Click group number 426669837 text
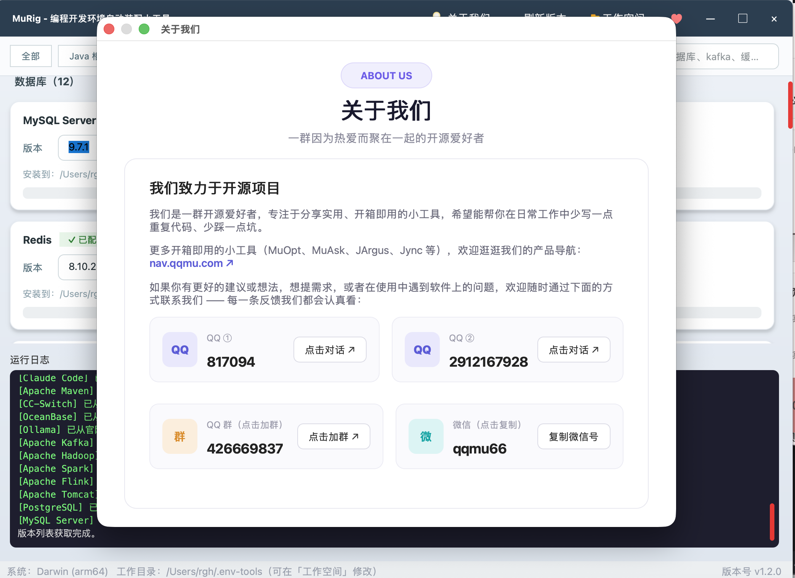The width and height of the screenshot is (795, 578). [245, 449]
